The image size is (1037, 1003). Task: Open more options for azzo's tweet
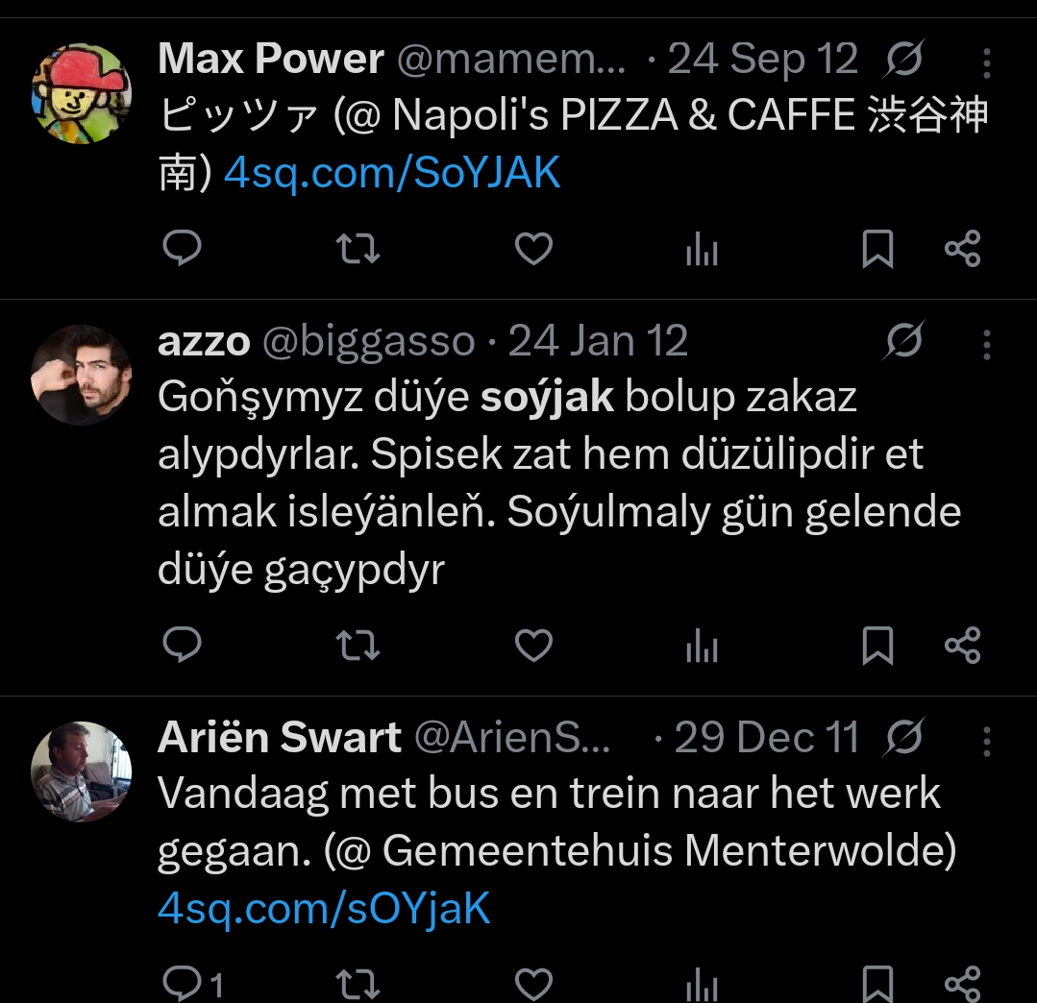[986, 345]
